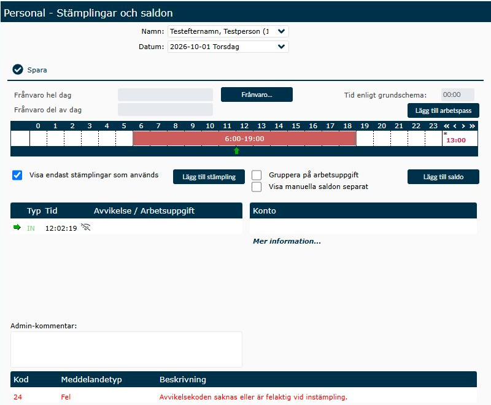Click the 13:00 total on timeline
The image size is (491, 405).
[x=455, y=141]
